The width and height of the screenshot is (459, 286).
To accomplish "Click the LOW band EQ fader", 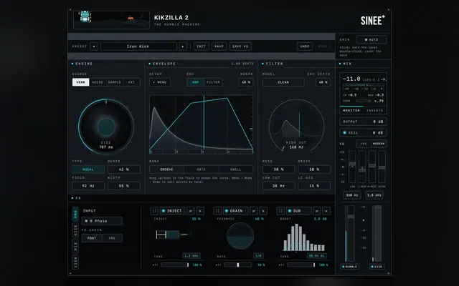I will click(x=352, y=167).
